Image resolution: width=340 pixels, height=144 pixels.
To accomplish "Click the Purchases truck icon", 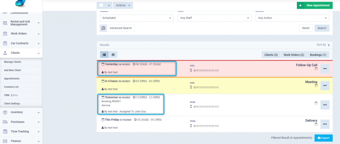I will [x=5, y=122].
